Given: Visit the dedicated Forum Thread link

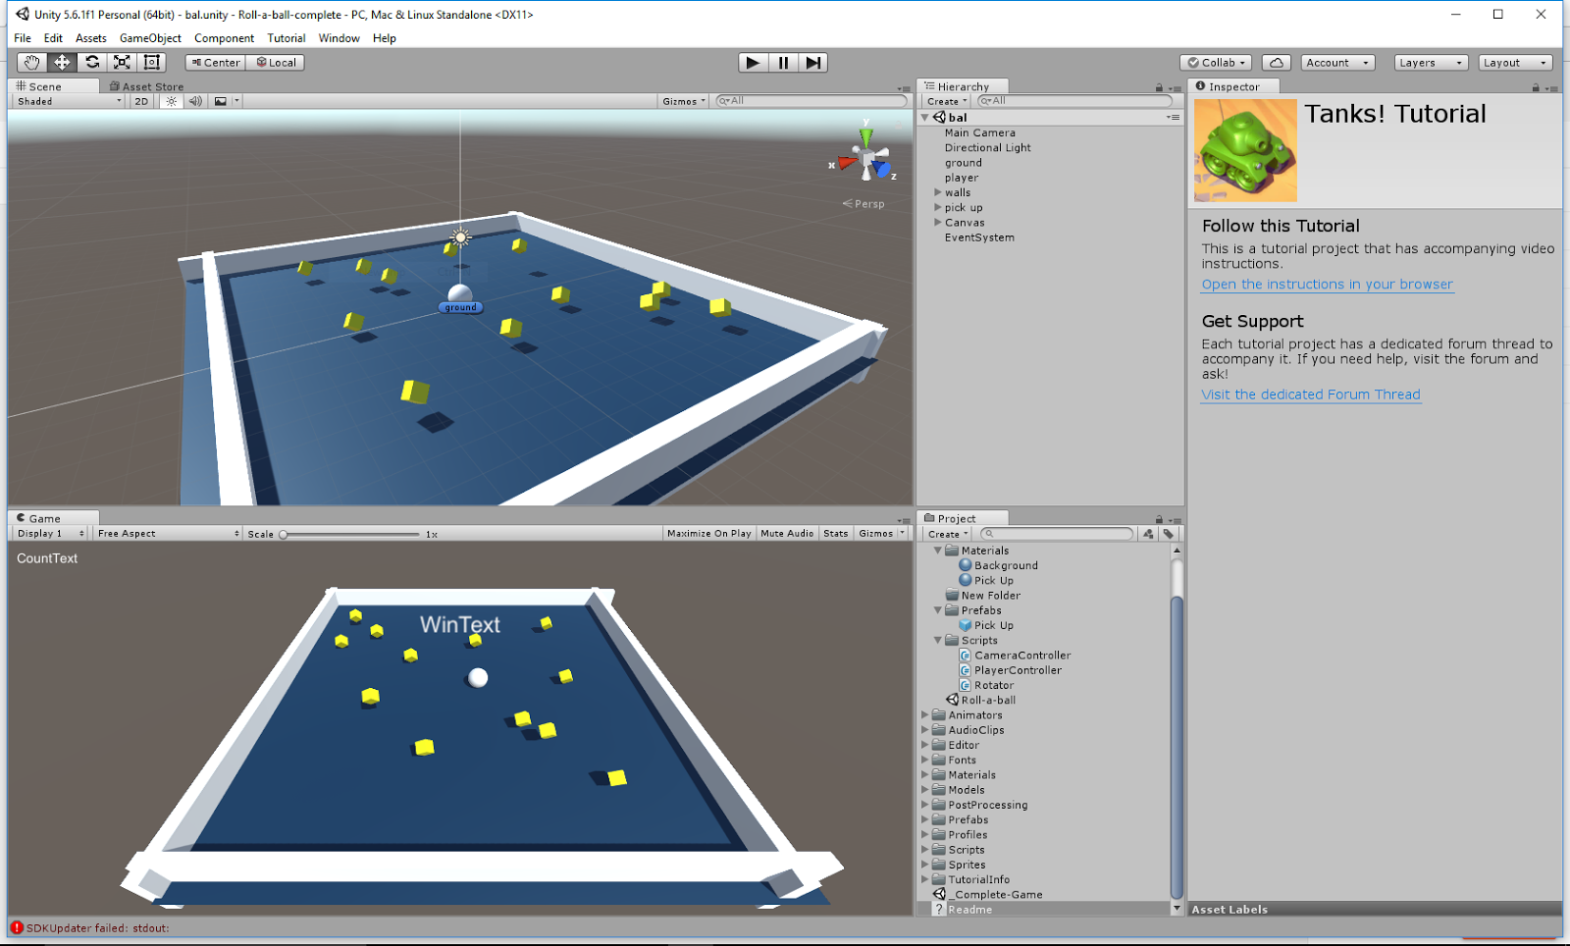Looking at the screenshot, I should (x=1311, y=394).
